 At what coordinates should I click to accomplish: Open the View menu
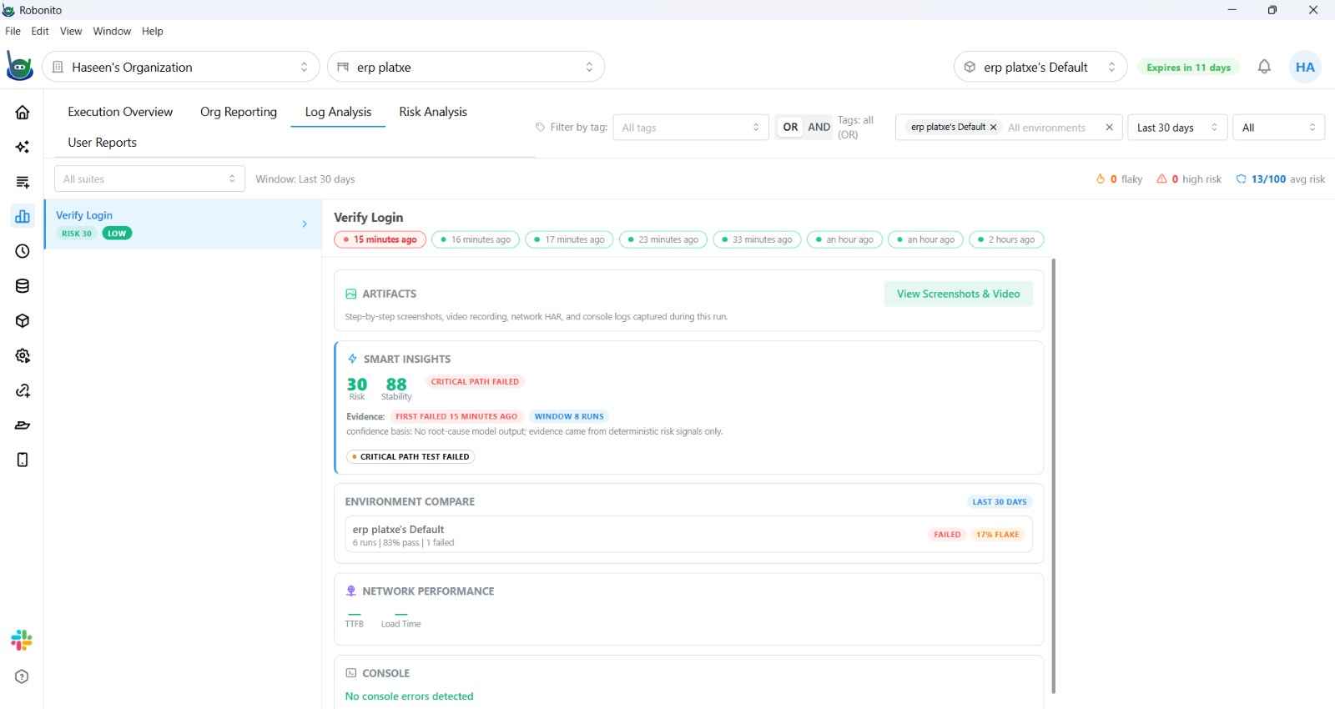tap(71, 31)
